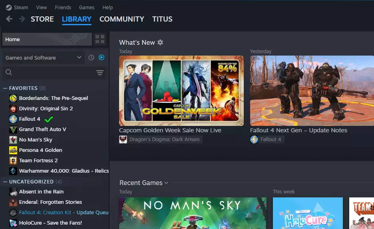Screen dimensions: 374x229
Task: Open the No Man's Sky recent game tile
Action: pyautogui.click(x=193, y=213)
